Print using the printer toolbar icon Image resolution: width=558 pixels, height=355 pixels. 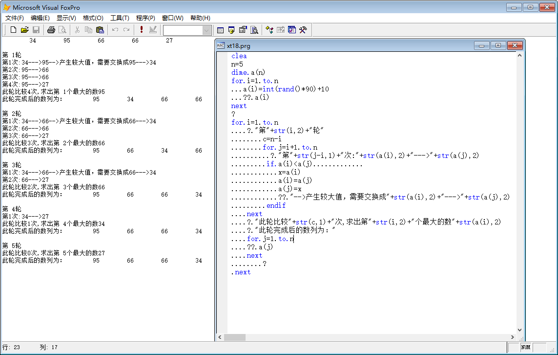tap(51, 30)
